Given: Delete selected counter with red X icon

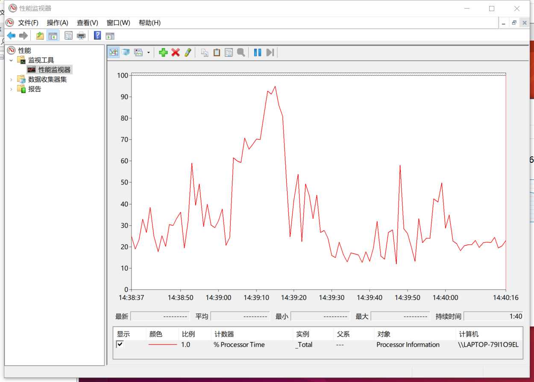Looking at the screenshot, I should coord(175,52).
